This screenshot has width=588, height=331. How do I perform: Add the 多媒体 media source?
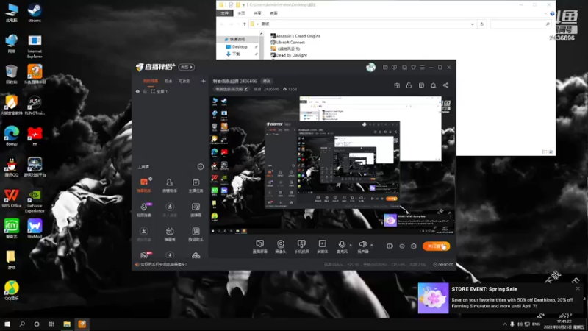pos(322,246)
